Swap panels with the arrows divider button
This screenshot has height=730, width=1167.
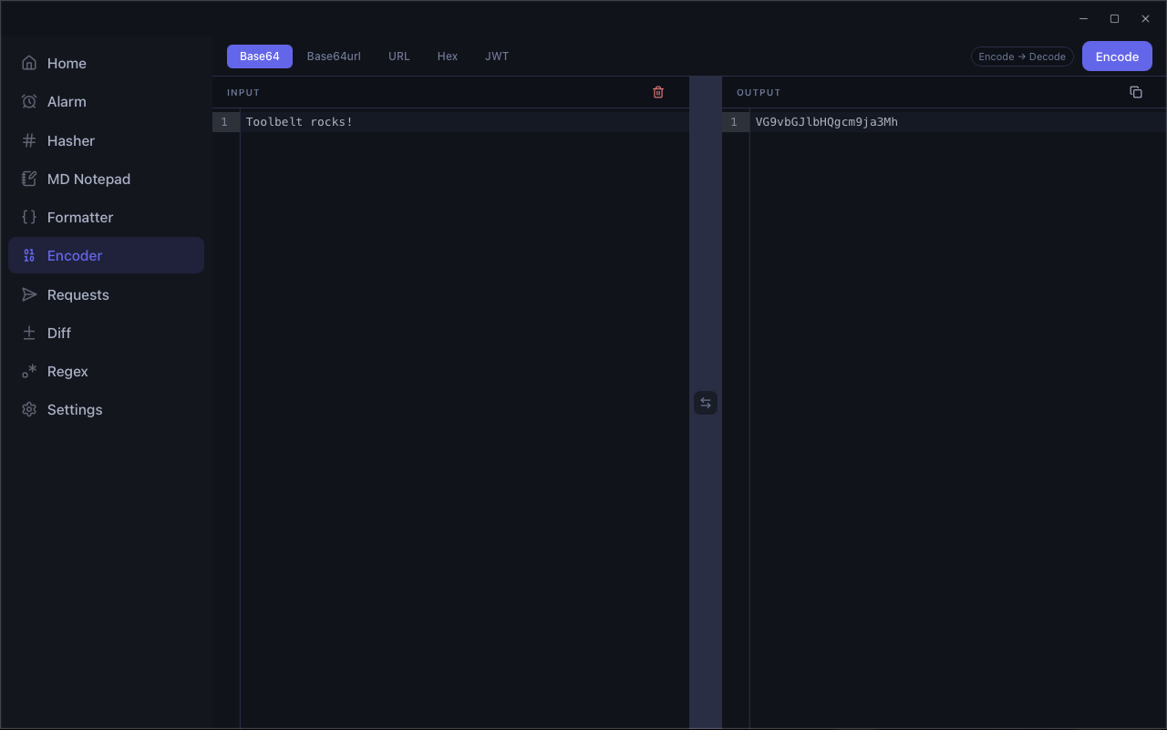[706, 402]
